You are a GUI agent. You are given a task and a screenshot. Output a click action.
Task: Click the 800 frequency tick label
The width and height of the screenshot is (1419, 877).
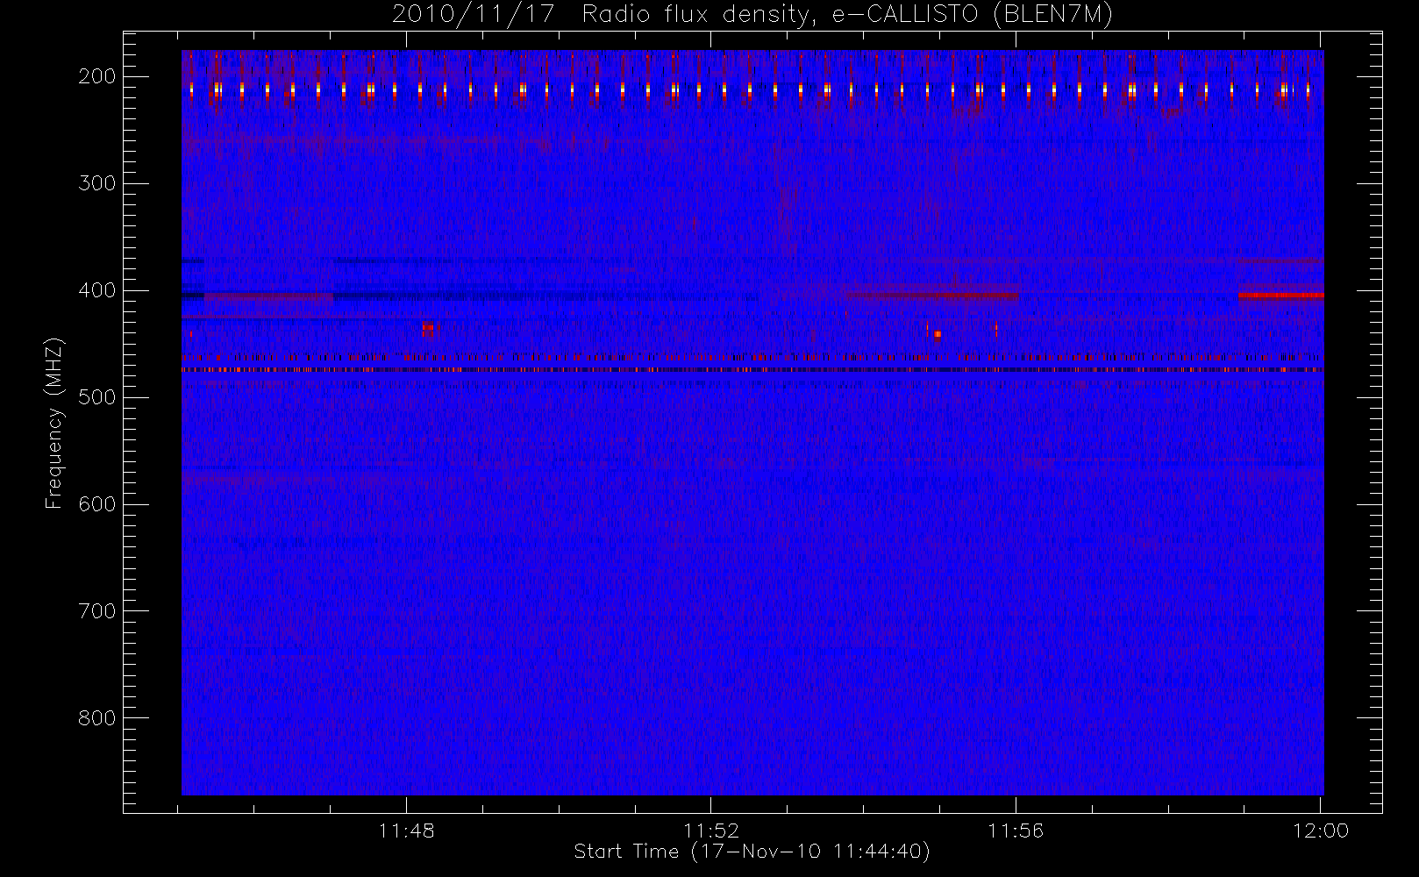96,718
